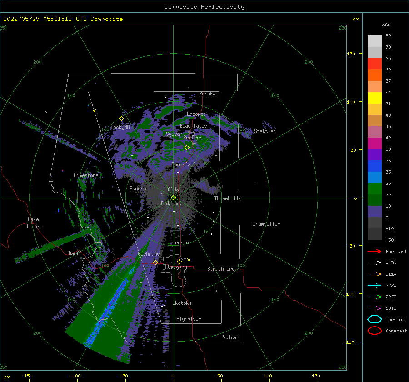Screen dimensions: 409x382
Task: Click the magenta 18TS arrow in legend
Action: pos(374,308)
